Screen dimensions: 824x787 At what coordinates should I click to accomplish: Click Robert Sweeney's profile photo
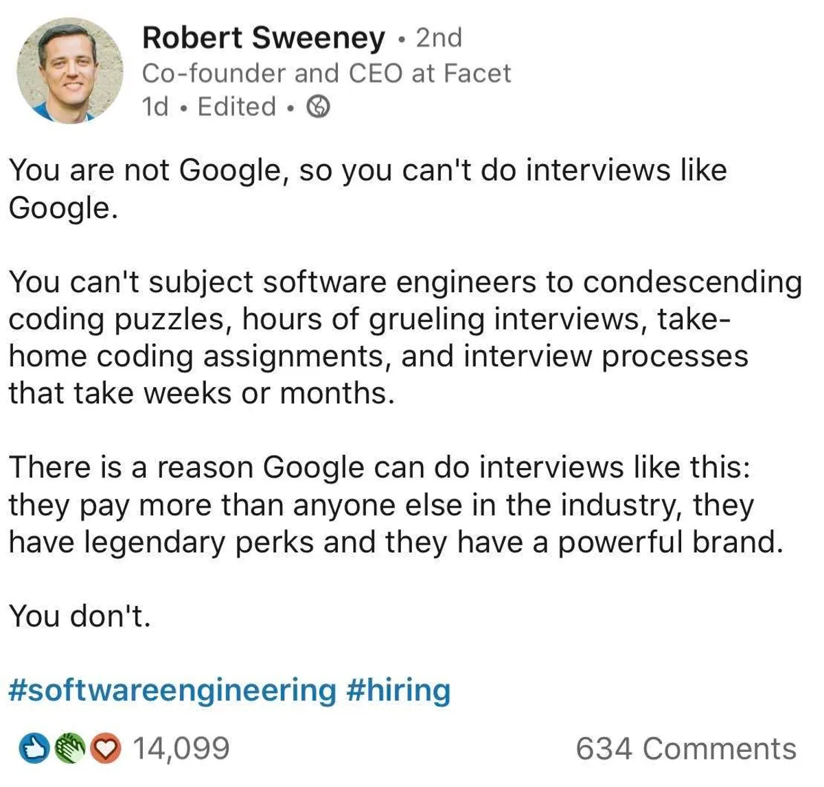click(x=69, y=71)
